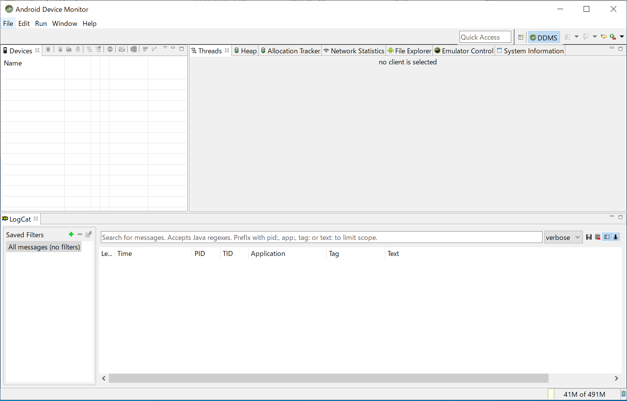Capture a screenshot with the camera icon

coord(122,50)
